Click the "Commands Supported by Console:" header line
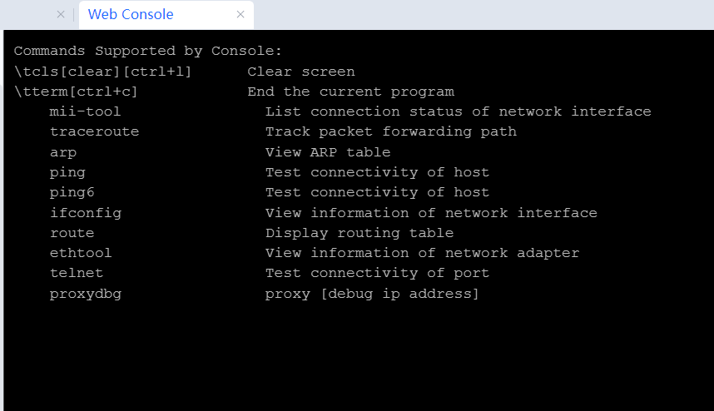 pos(148,51)
